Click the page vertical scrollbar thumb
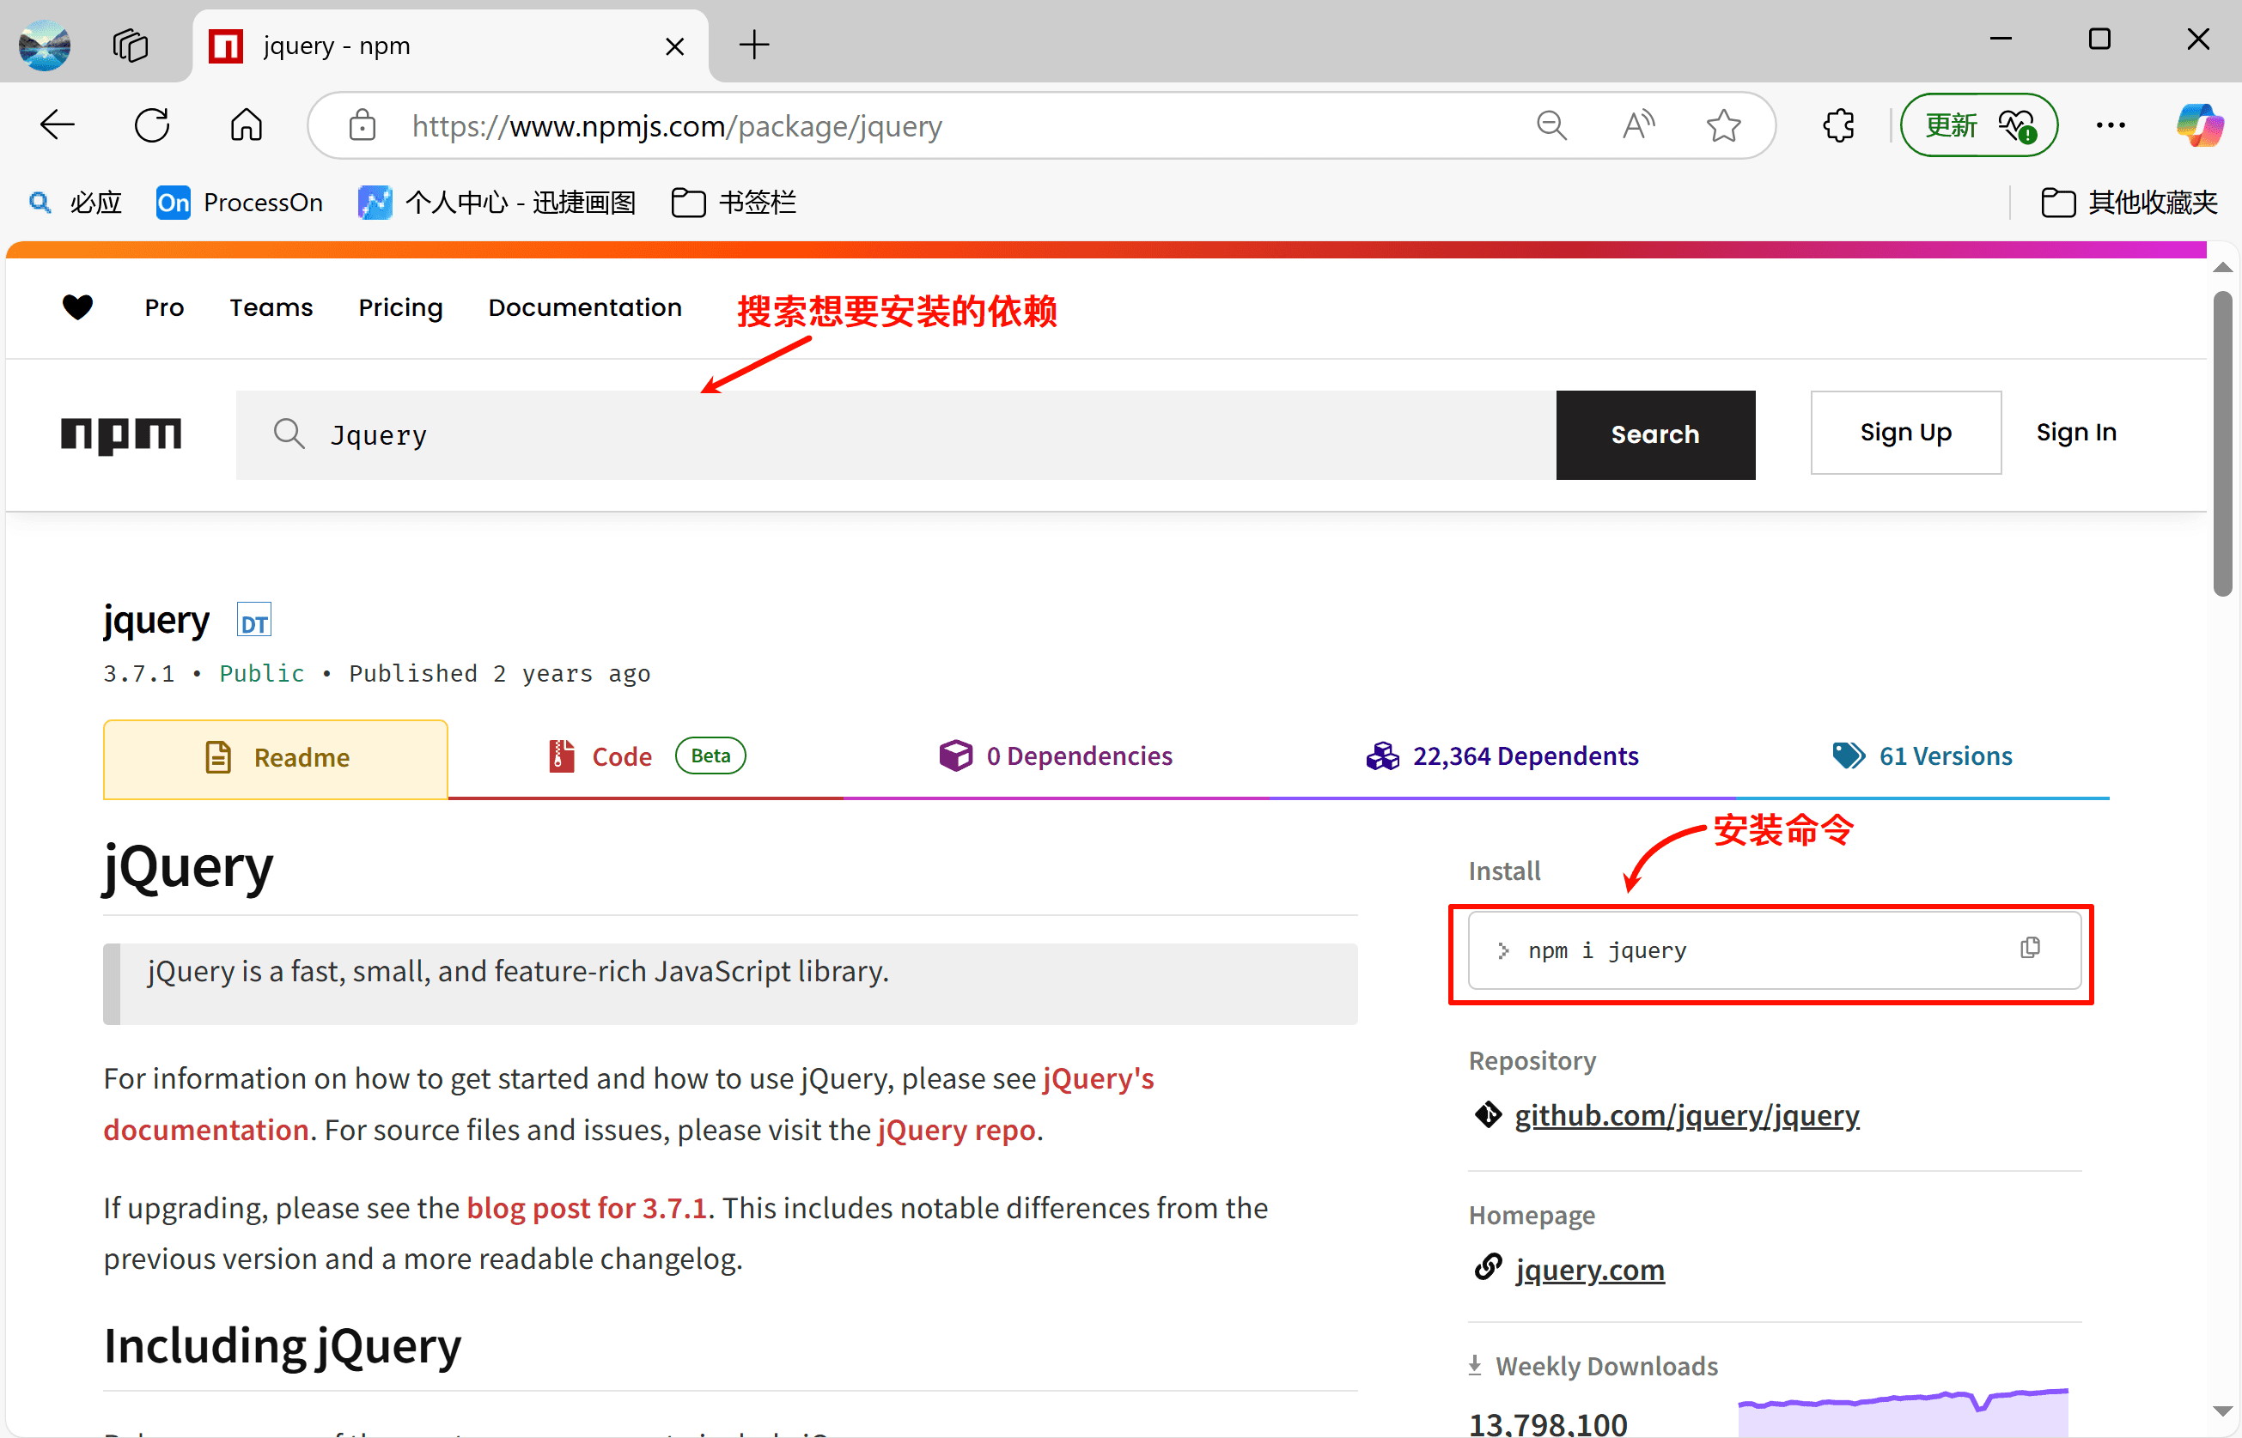 pyautogui.click(x=2222, y=445)
